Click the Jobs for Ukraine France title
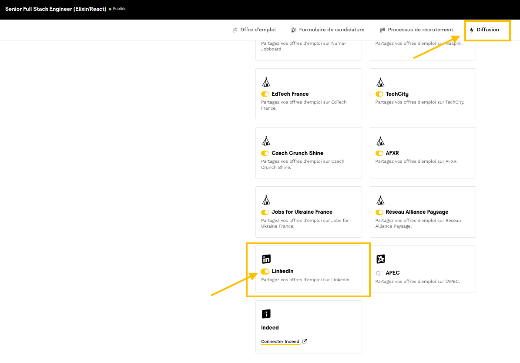The height and width of the screenshot is (363, 520). pyautogui.click(x=302, y=212)
